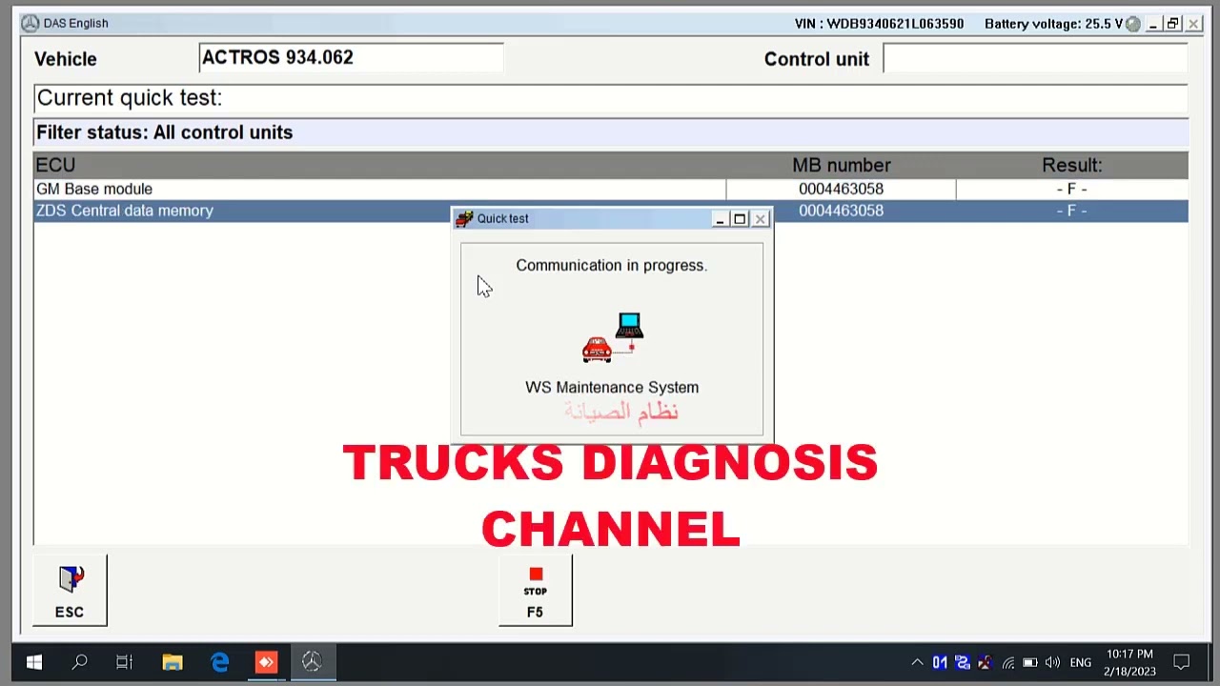Screen dimensions: 1220x686
Task: Click the - F - result for ZDS row
Action: point(1071,211)
